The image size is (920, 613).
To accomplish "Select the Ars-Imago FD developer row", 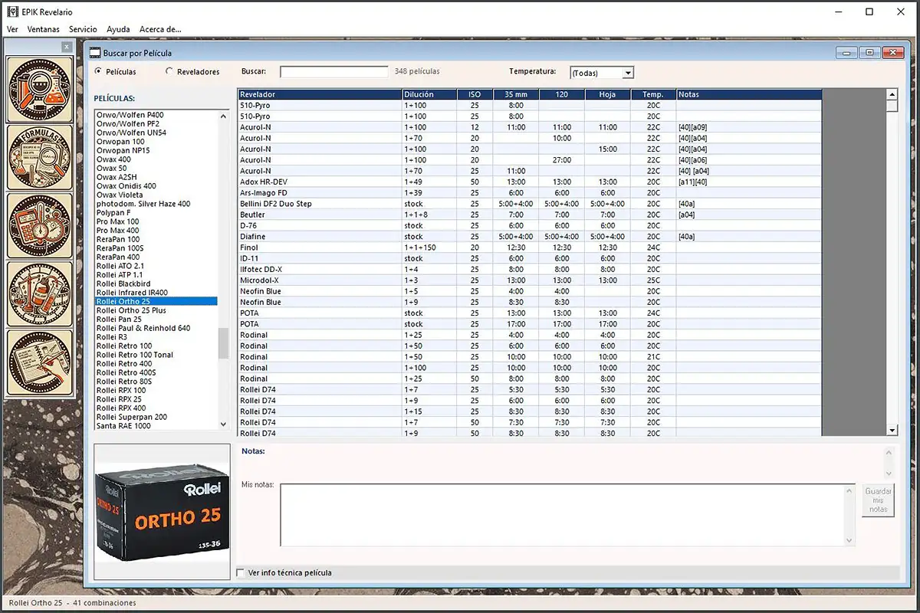I will click(530, 193).
